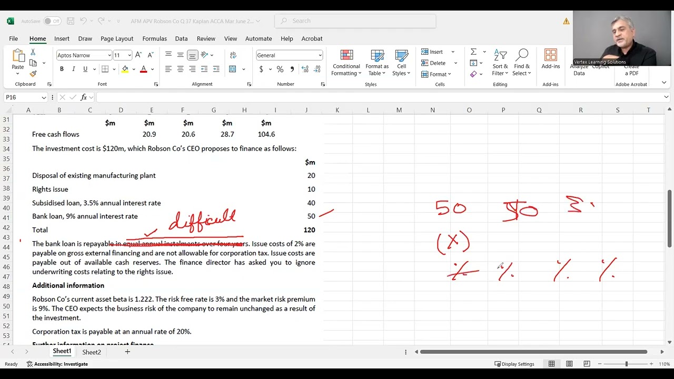Open the File menu

13,38
